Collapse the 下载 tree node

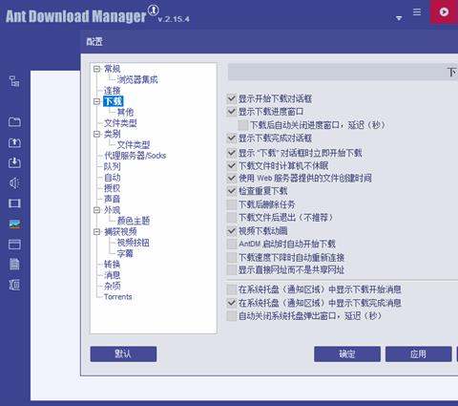point(97,101)
